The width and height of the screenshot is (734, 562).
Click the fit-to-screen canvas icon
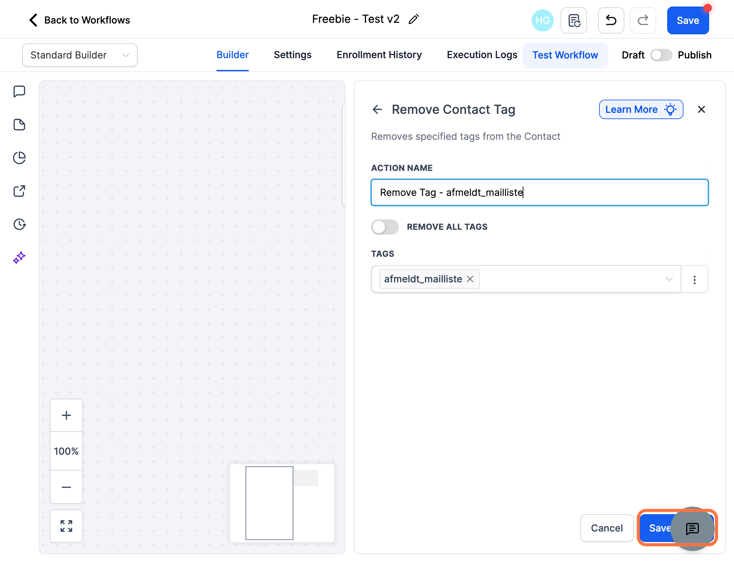tap(66, 526)
